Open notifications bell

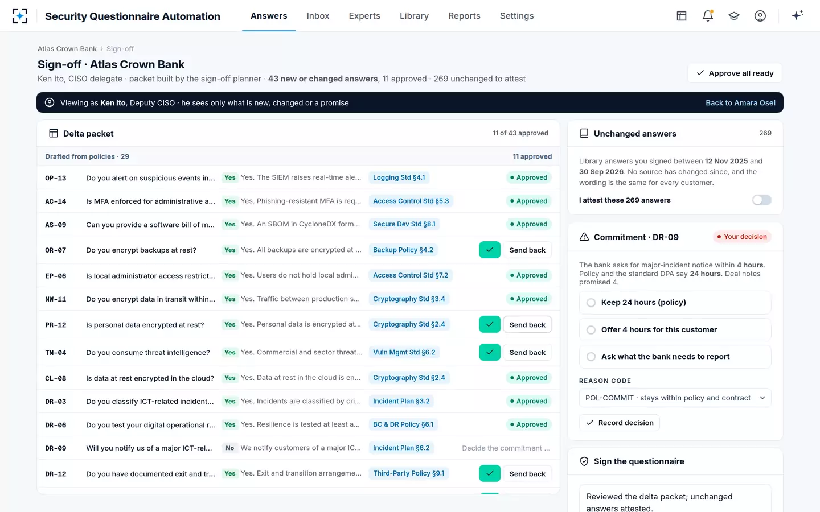pyautogui.click(x=708, y=16)
